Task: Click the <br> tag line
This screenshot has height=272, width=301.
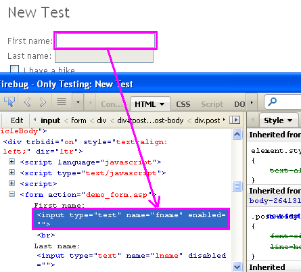Action: click(x=46, y=235)
